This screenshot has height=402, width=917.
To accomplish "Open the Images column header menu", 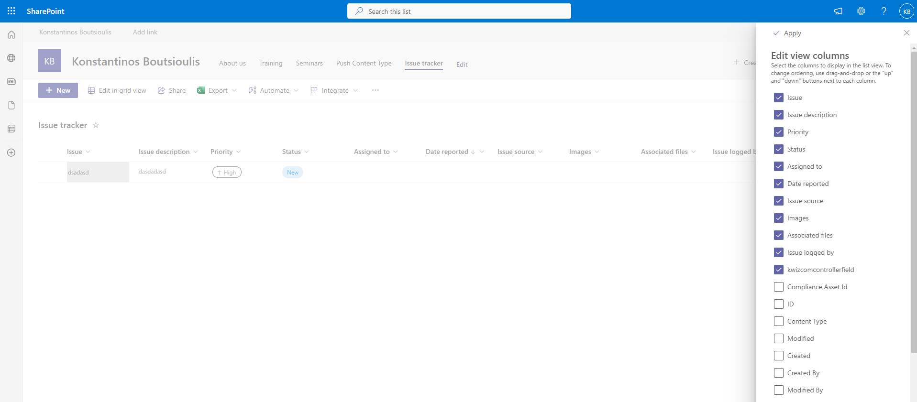I will 584,152.
